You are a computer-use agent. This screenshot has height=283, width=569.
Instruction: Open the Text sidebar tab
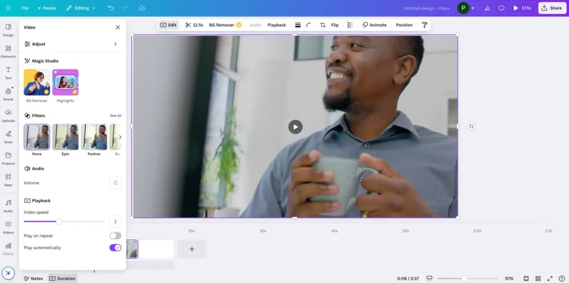point(8,73)
